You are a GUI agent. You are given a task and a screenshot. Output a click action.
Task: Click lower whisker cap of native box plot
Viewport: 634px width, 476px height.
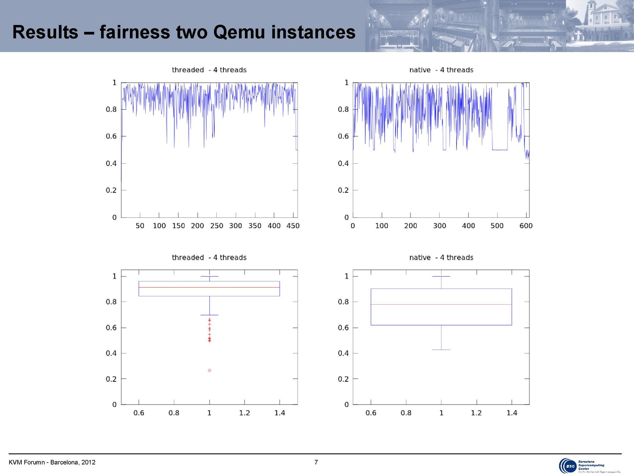[x=441, y=350]
